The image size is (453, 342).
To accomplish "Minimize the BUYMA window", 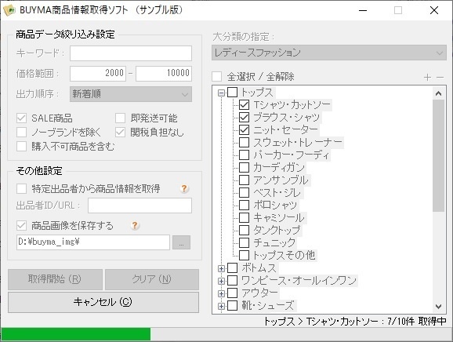I will pos(363,10).
